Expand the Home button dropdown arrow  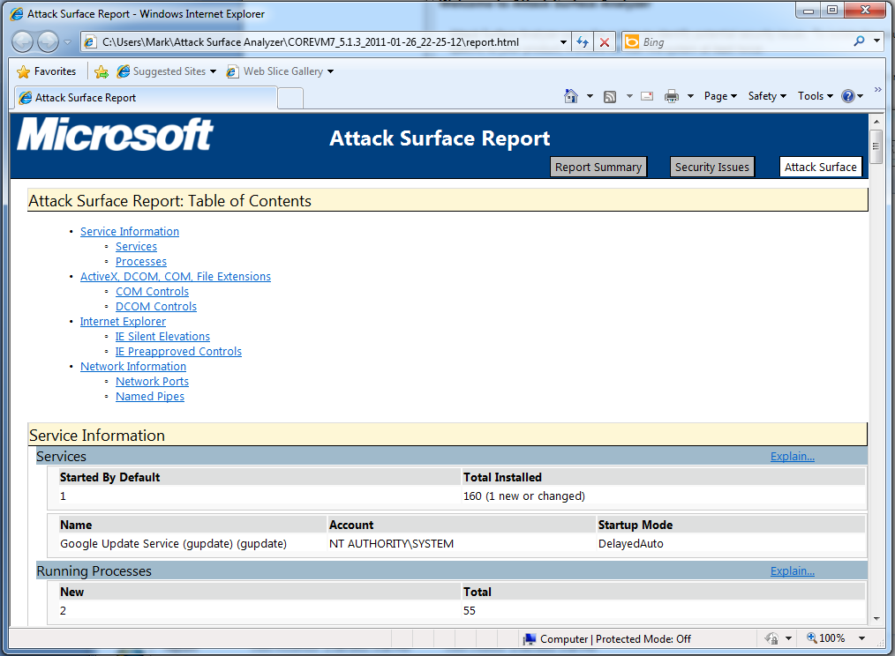(590, 96)
